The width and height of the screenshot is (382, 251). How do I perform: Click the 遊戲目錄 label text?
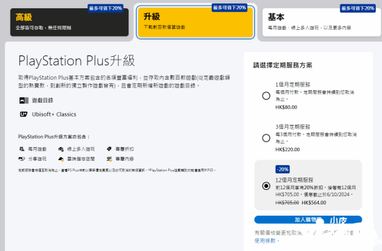tap(42, 101)
